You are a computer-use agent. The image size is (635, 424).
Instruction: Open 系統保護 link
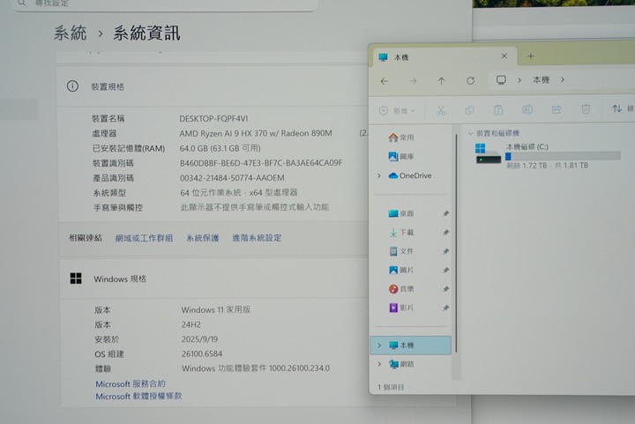coord(203,238)
